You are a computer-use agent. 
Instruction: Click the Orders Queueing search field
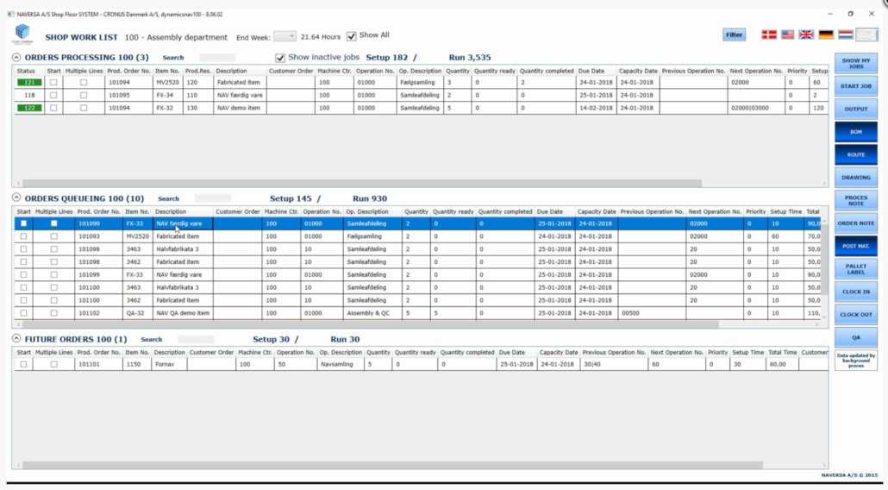[212, 198]
